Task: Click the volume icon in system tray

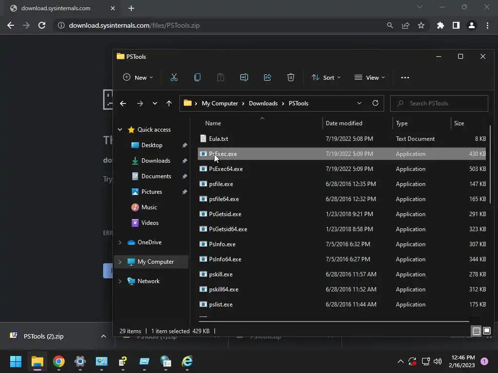Action: pos(438,361)
